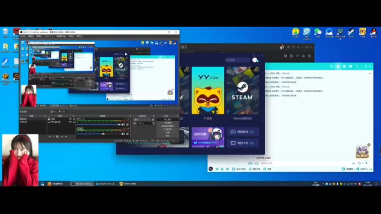Click lock icon in dark window toolbar
Screen dimensions: 381x214
click(x=291, y=56)
